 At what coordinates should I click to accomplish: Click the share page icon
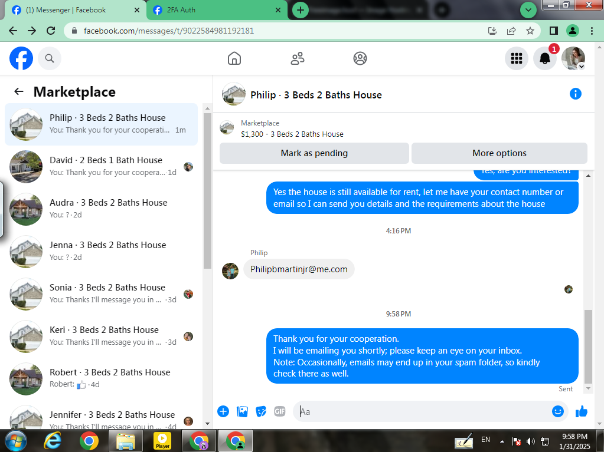(x=511, y=31)
